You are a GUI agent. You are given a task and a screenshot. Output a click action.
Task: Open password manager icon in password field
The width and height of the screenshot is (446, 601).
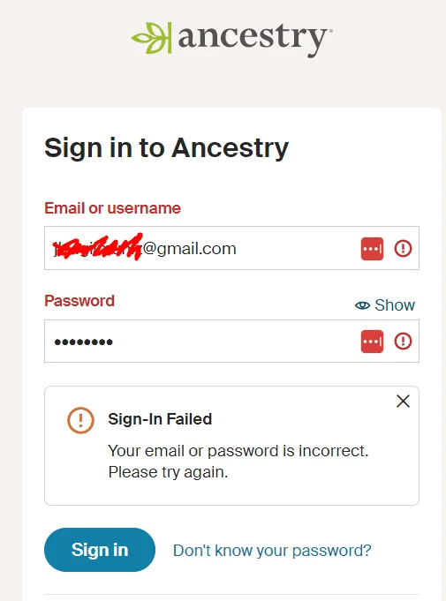(x=372, y=342)
